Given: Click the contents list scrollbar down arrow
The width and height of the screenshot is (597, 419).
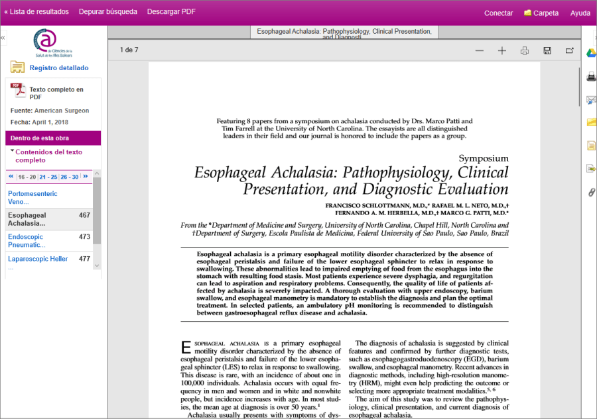Looking at the screenshot, I should click(x=97, y=265).
